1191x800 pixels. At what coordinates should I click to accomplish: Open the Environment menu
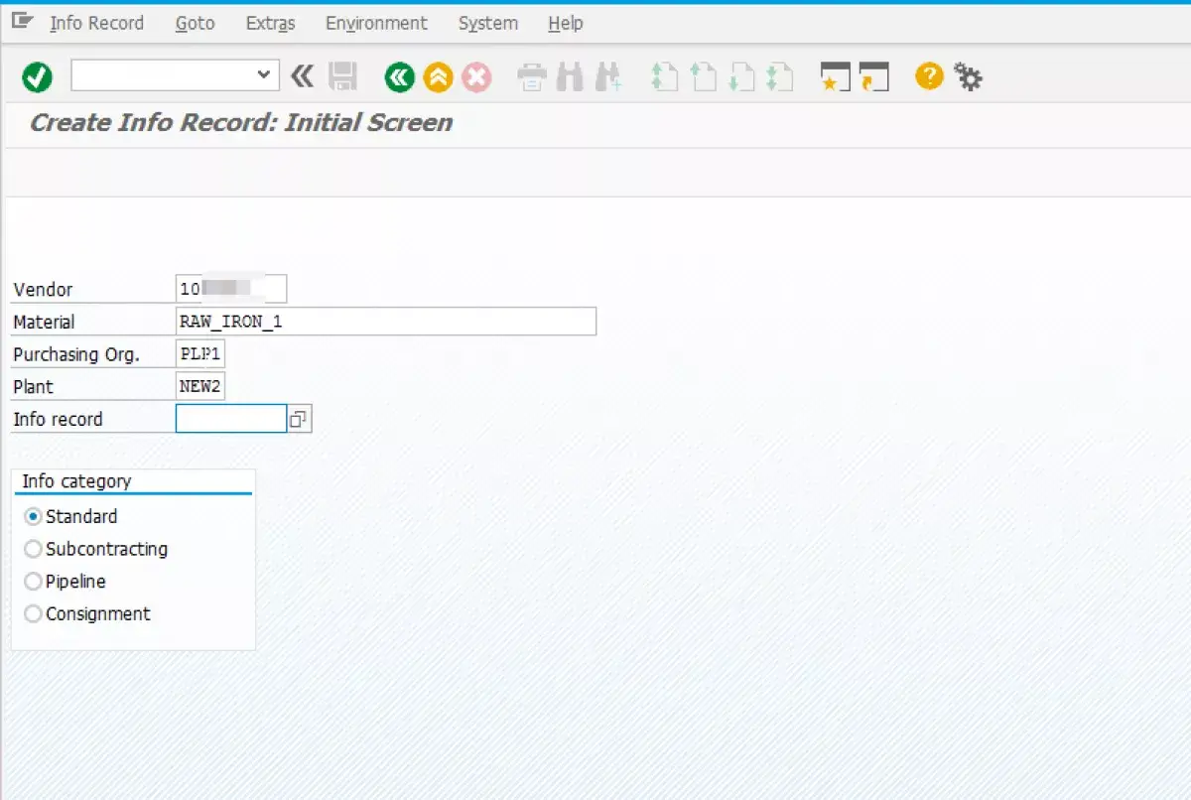(376, 23)
